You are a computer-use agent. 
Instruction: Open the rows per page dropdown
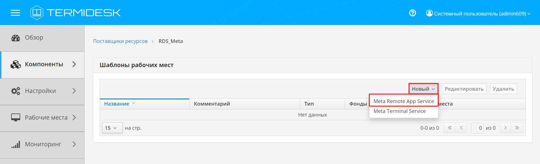coord(112,128)
